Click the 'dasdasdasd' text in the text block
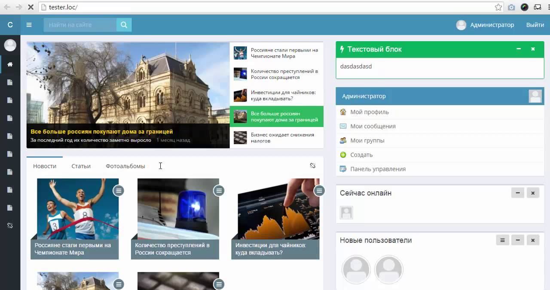 tap(356, 66)
